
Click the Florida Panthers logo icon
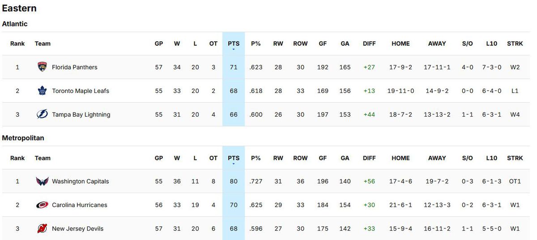coord(42,67)
